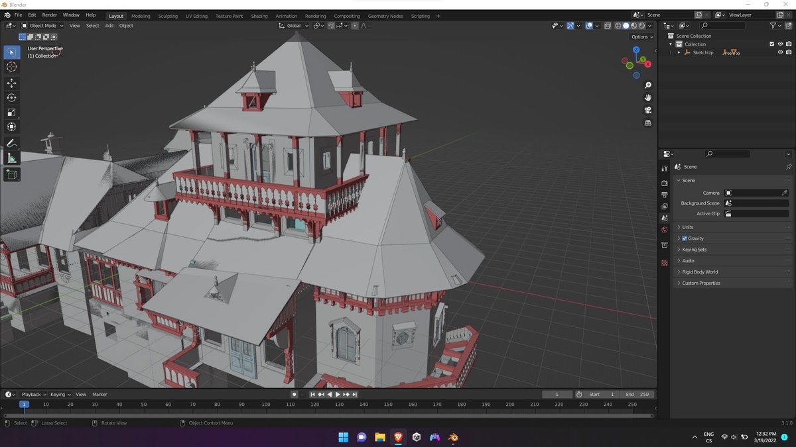This screenshot has height=447, width=796.
Task: Click frame 100 on the timeline ruler
Action: 266,404
